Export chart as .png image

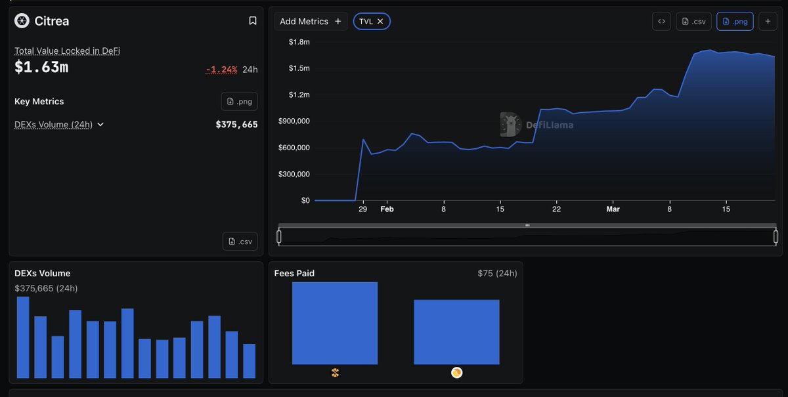735,21
